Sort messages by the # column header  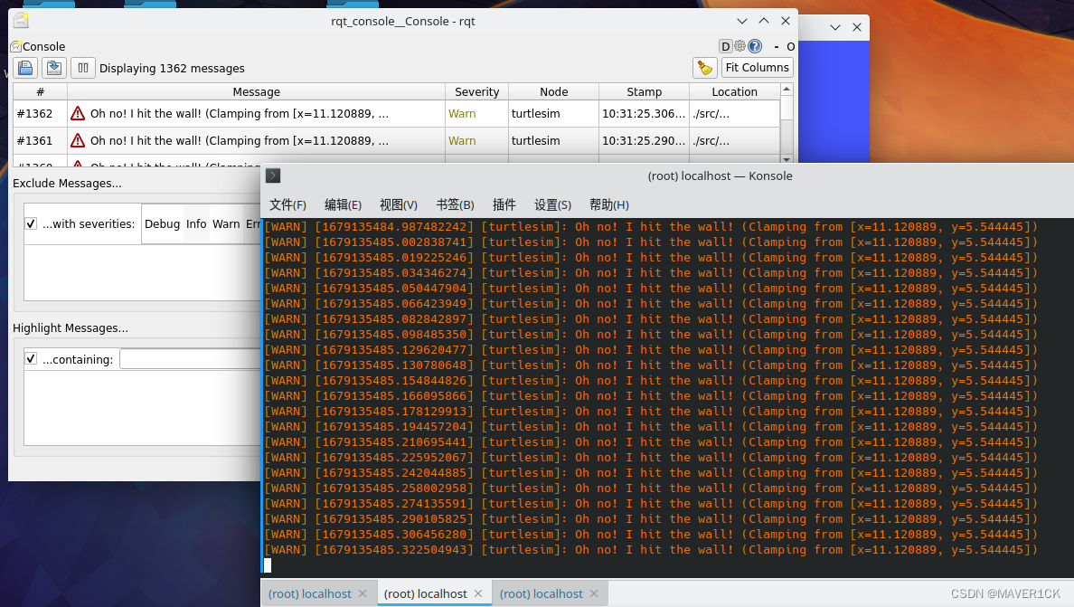coord(41,91)
